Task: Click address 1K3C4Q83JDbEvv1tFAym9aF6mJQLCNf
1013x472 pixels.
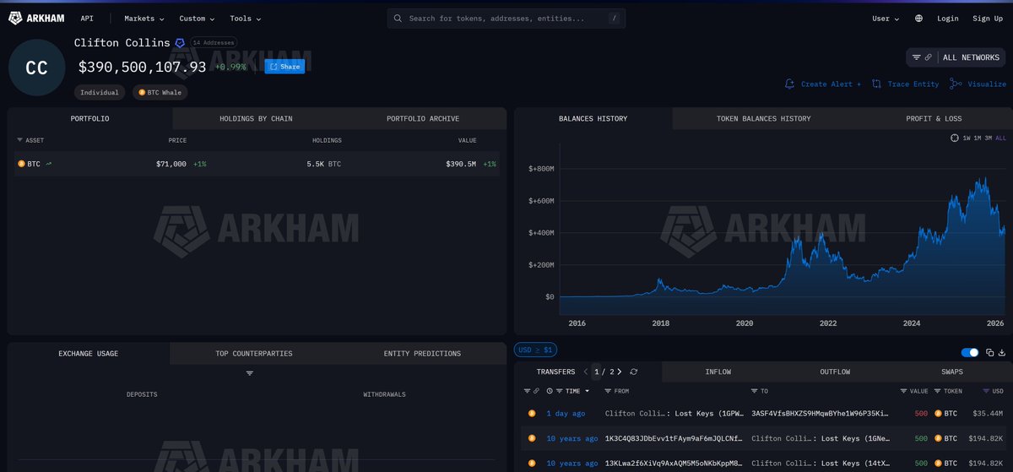Action: [673, 439]
